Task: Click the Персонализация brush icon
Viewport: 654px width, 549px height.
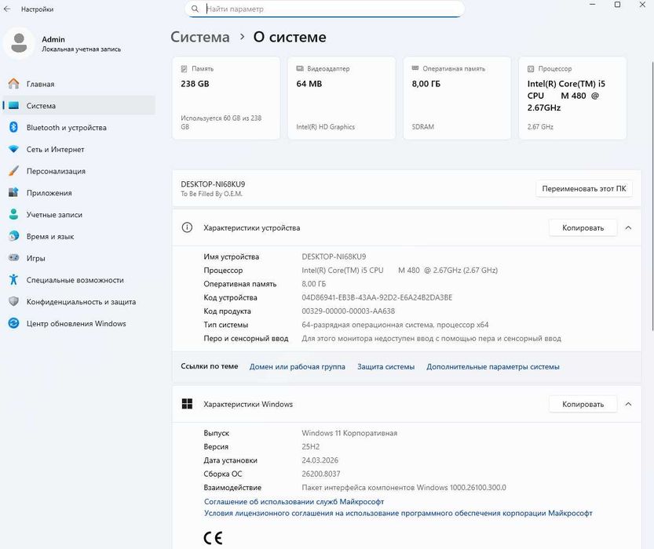Action: pos(13,171)
